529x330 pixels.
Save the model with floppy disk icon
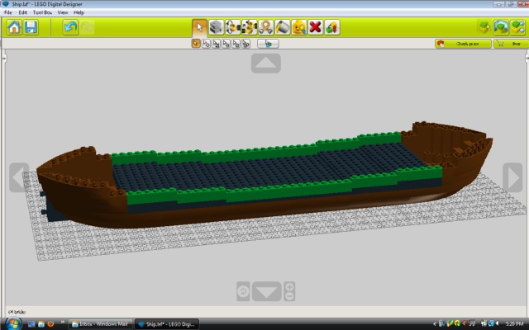point(31,27)
